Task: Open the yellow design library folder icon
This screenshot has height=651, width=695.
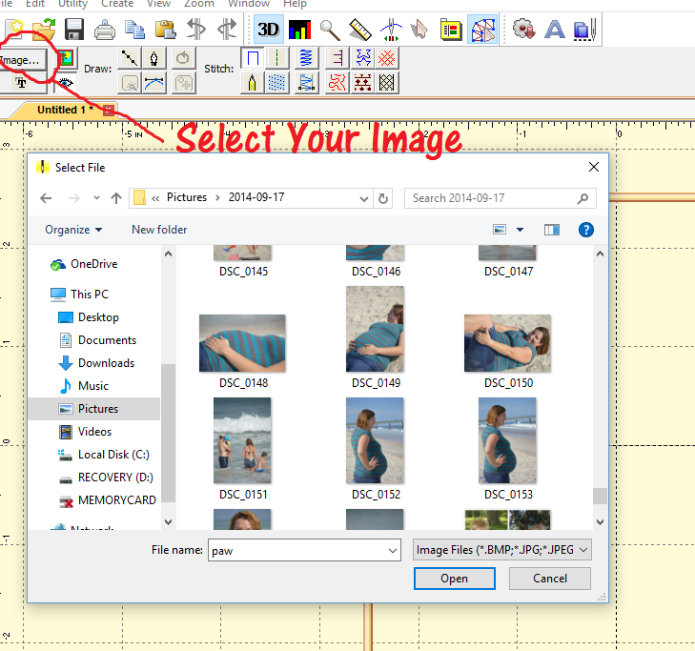Action: 451,30
